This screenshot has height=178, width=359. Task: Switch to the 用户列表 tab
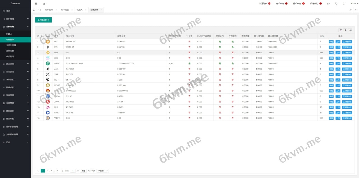tap(49, 10)
